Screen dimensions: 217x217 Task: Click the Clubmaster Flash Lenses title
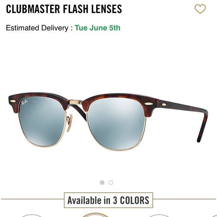[x=64, y=9]
